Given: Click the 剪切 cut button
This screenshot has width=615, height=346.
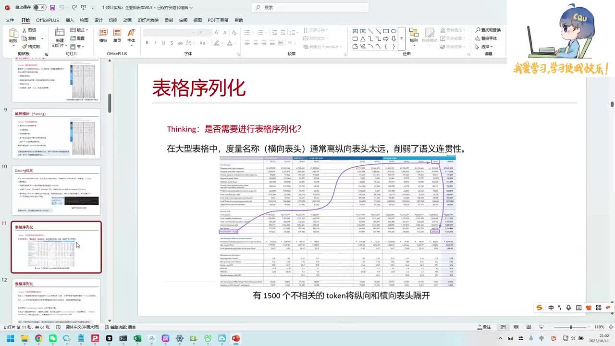Looking at the screenshot, I should [28, 30].
